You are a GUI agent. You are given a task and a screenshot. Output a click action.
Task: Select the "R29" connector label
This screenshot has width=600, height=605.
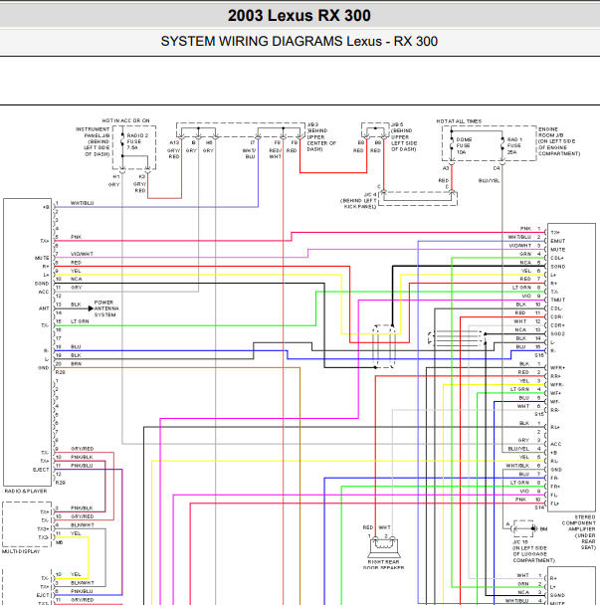60,483
